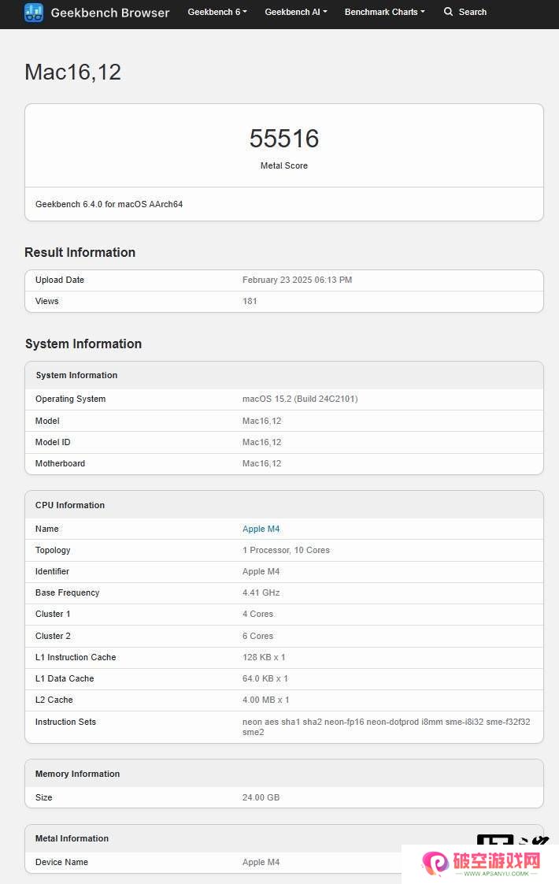
Task: Select Cluster 2 value 6 Cores
Action: [257, 636]
